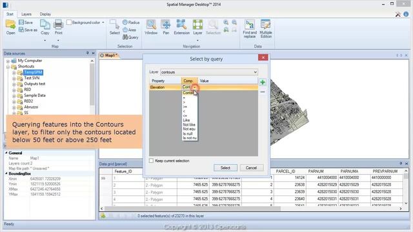Select the Outputs test folder
The image size is (413, 232).
coord(34,84)
